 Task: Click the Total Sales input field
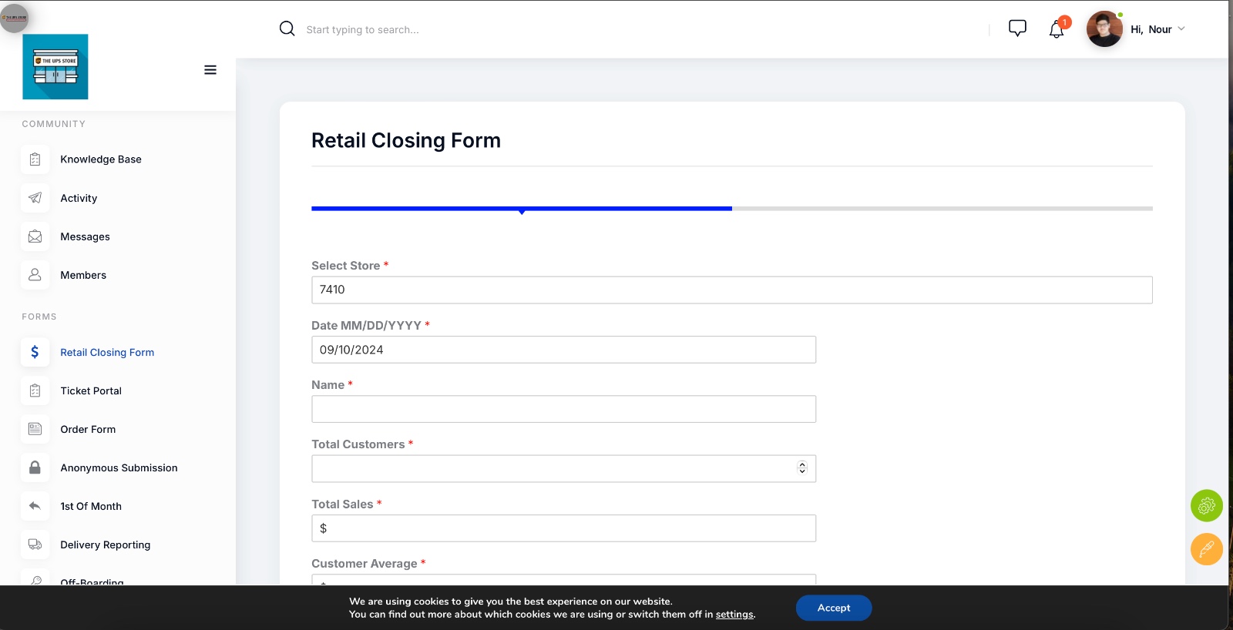tap(563, 528)
